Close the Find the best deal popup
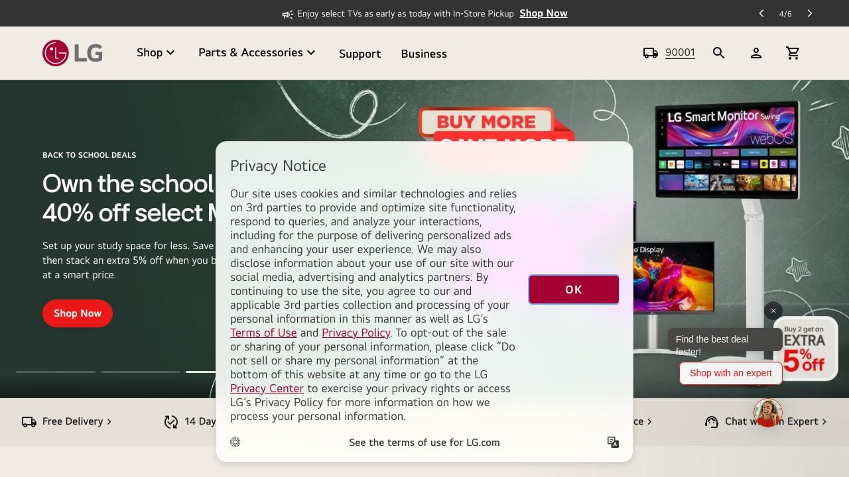The width and height of the screenshot is (849, 477). coord(773,311)
